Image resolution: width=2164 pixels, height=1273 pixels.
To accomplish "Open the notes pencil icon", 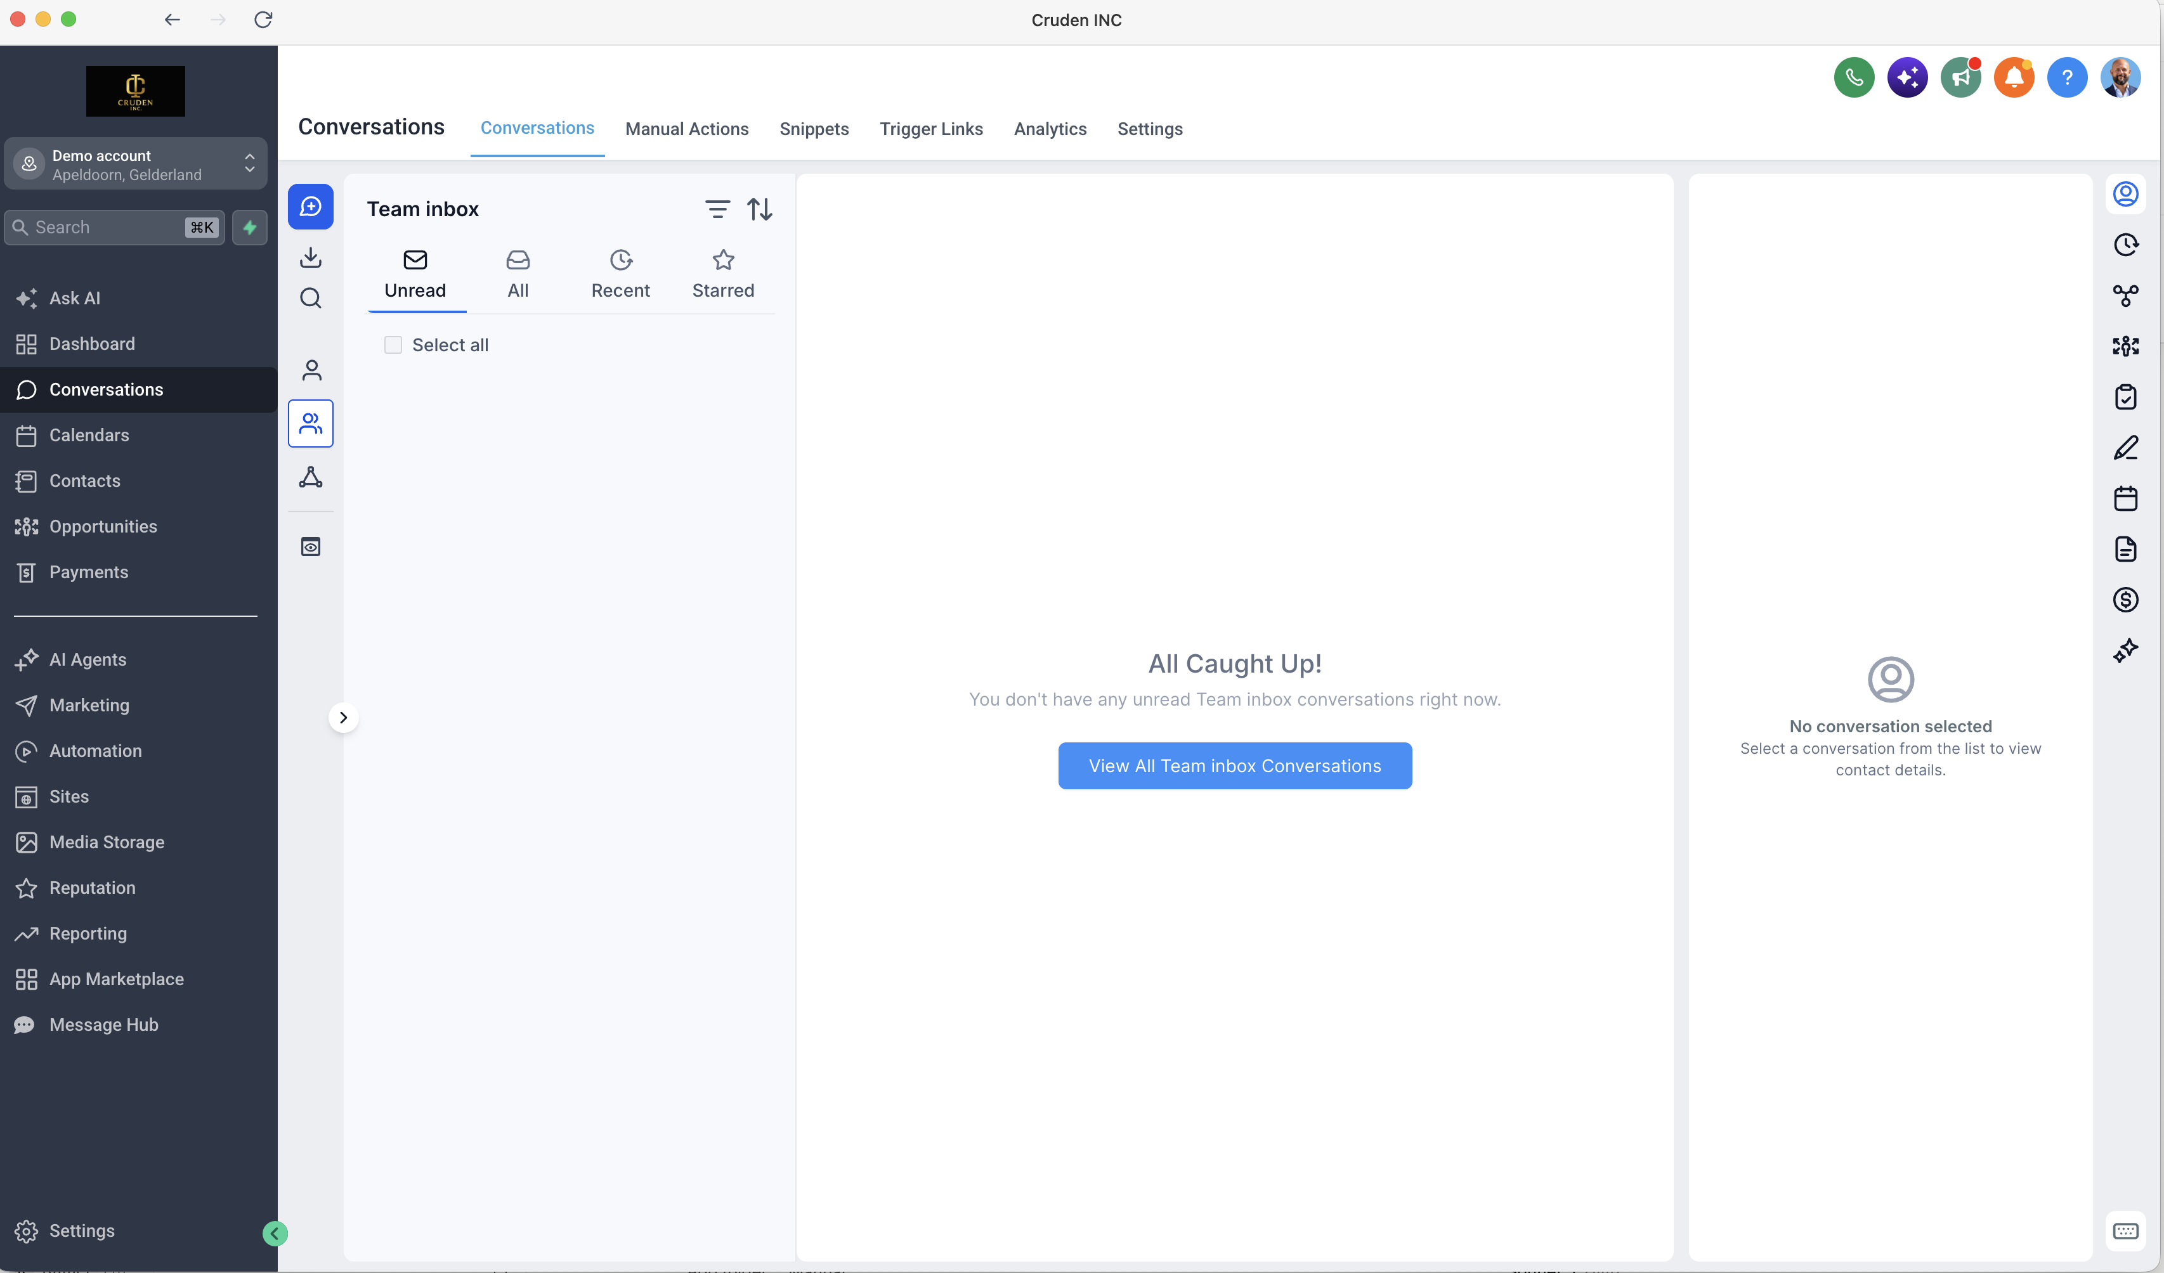I will pyautogui.click(x=2125, y=447).
